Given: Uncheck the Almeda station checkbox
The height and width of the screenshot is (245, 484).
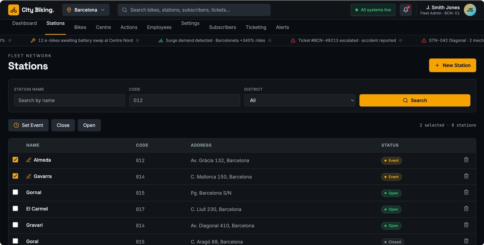Looking at the screenshot, I should pyautogui.click(x=15, y=160).
